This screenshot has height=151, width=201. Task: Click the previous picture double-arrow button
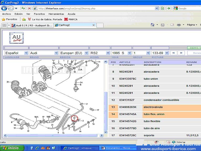[x=173, y=53]
